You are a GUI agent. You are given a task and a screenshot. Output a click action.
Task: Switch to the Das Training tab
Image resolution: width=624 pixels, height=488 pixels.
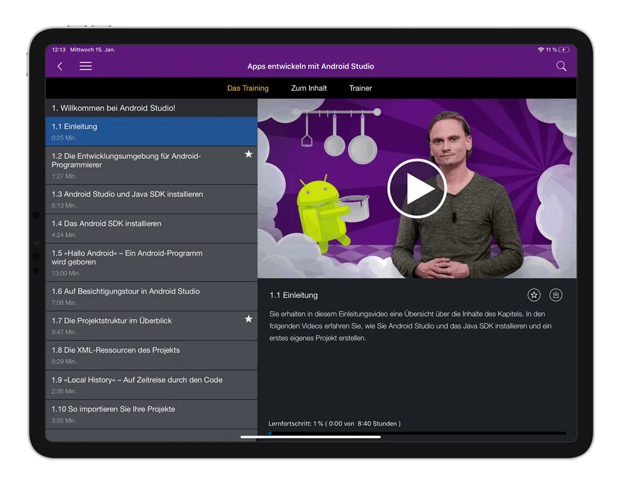pos(248,88)
